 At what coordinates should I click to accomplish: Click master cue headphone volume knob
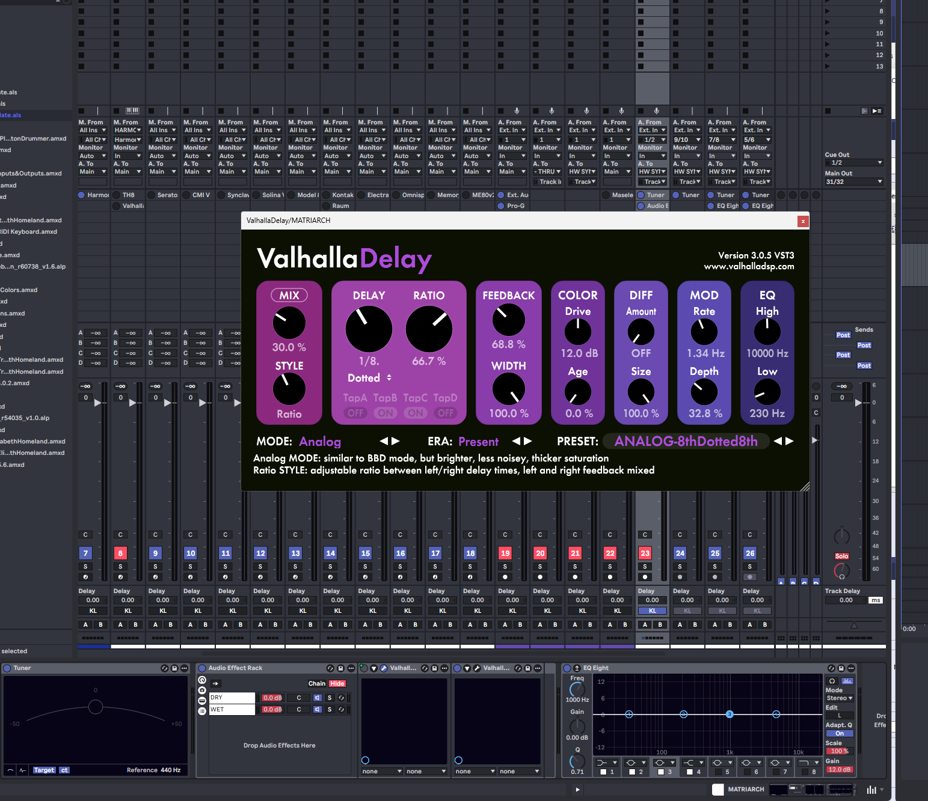coord(841,571)
